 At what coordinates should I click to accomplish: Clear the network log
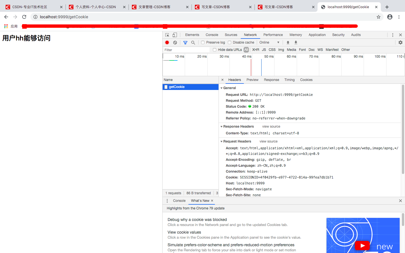point(175,42)
